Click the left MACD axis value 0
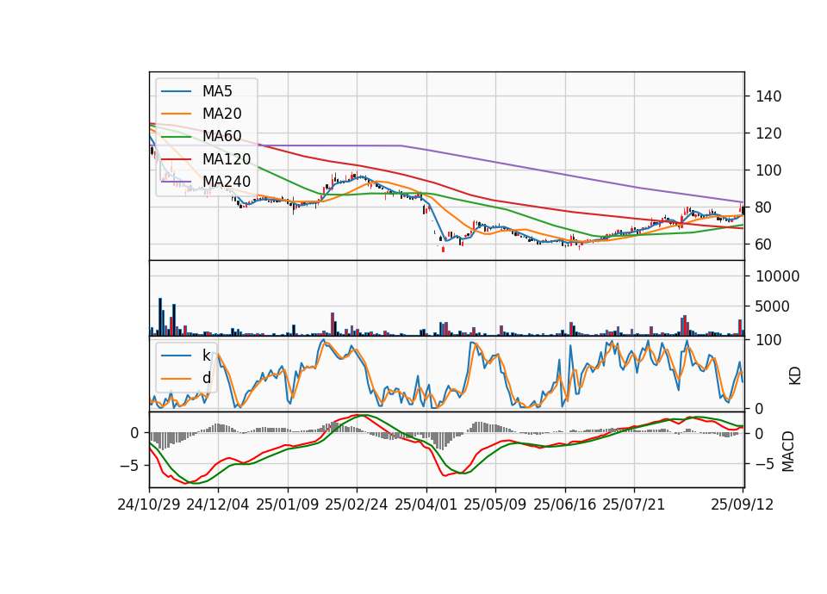 click(134, 433)
